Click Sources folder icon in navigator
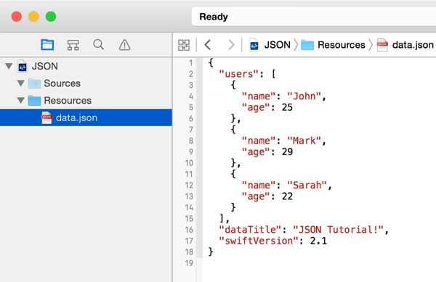This screenshot has height=282, width=436. tap(34, 83)
